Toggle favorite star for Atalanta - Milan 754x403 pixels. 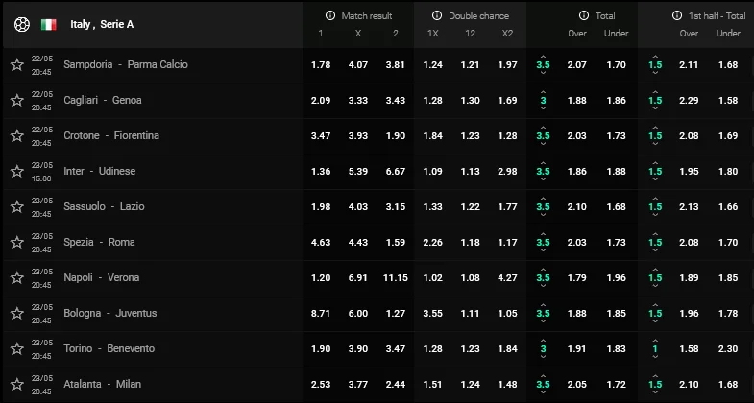point(16,385)
